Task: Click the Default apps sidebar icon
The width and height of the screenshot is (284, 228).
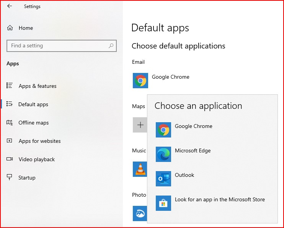Action: (x=10, y=104)
